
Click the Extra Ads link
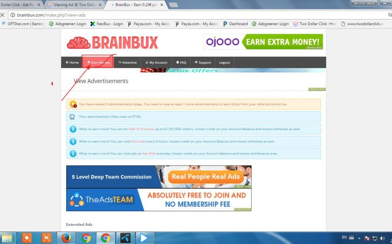[138, 142]
